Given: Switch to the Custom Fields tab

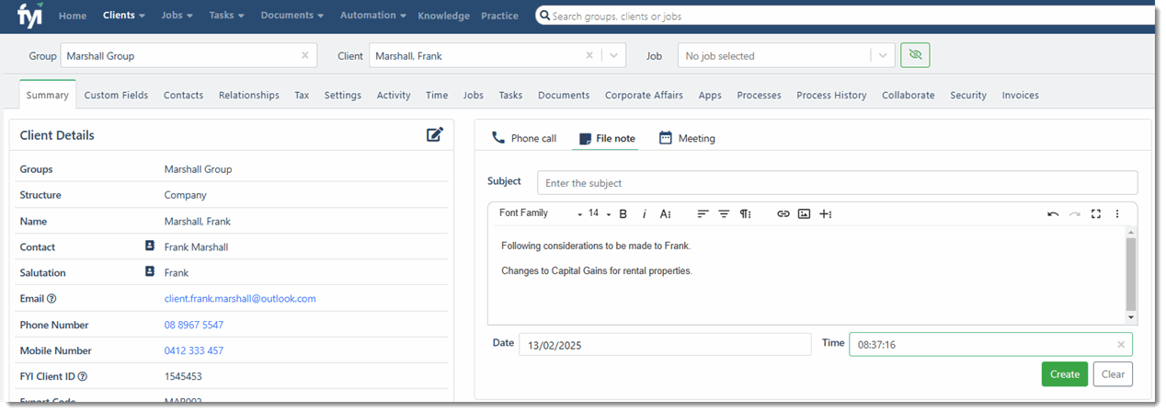Looking at the screenshot, I should [x=116, y=95].
